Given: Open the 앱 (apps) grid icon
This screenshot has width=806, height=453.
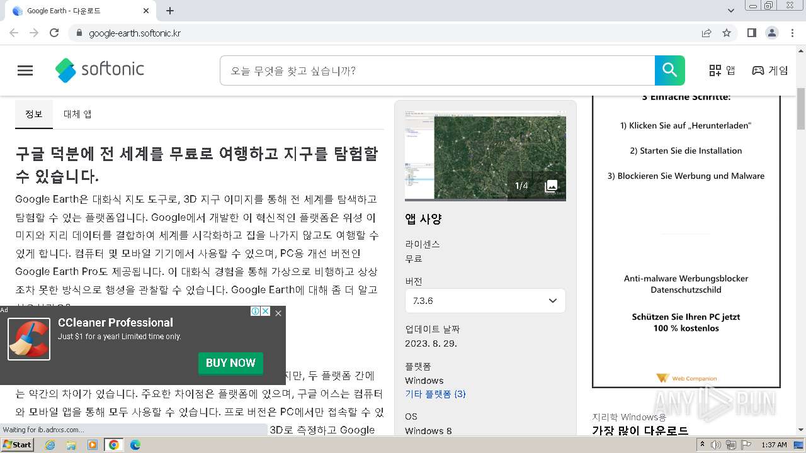Looking at the screenshot, I should [x=722, y=70].
